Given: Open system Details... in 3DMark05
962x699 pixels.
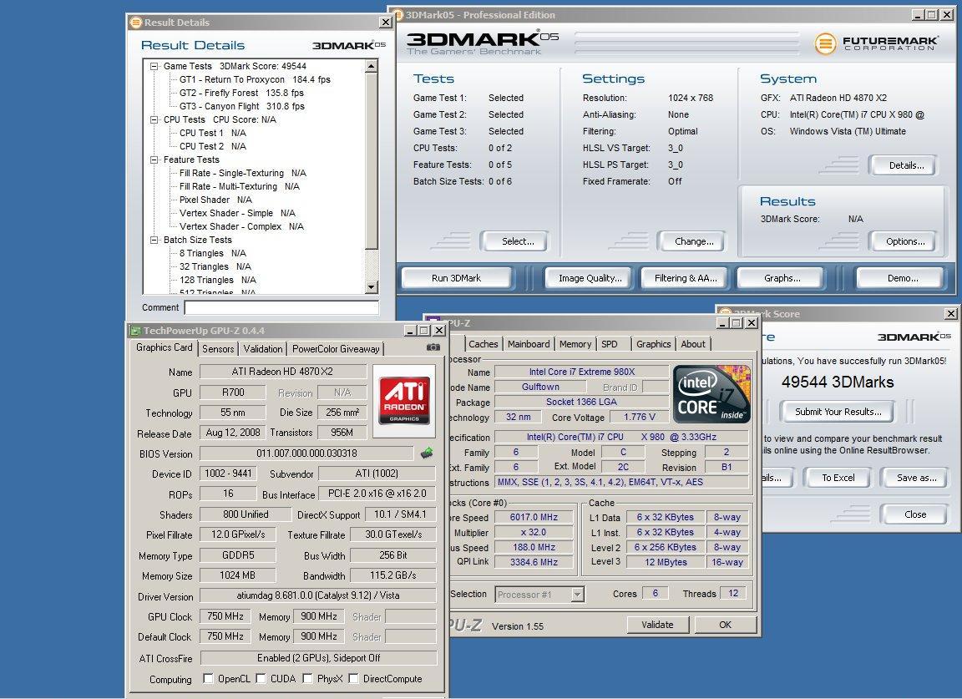Looking at the screenshot, I should point(905,165).
